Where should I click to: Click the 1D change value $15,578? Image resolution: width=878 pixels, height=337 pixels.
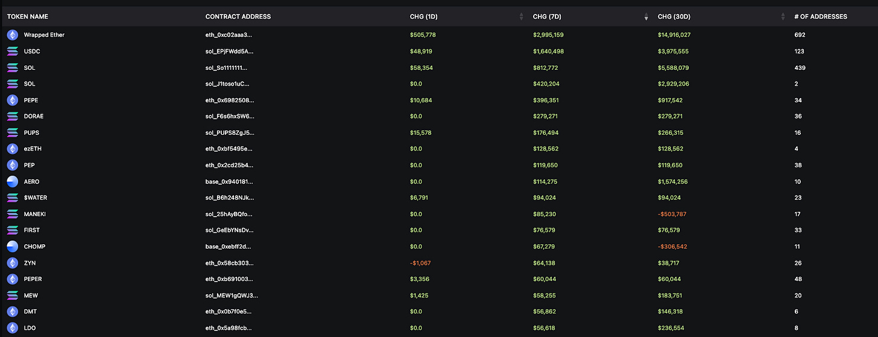(421, 132)
